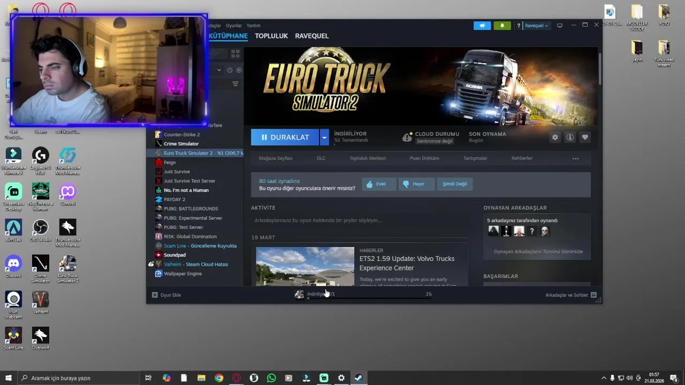The height and width of the screenshot is (385, 685).
Task: Switch to KÜTÜPHANE tab
Action: point(228,36)
